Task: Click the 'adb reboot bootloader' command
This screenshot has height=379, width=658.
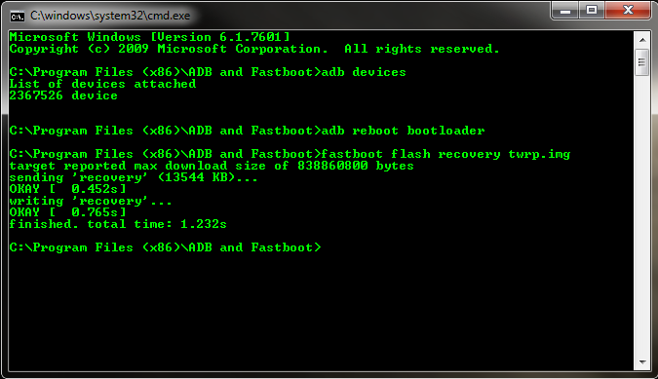Action: click(403, 131)
